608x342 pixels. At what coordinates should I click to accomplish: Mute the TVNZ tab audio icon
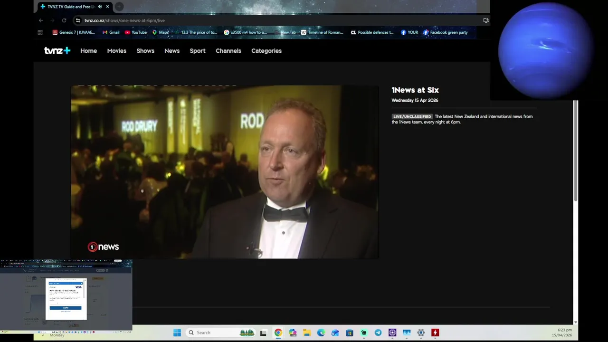100,7
